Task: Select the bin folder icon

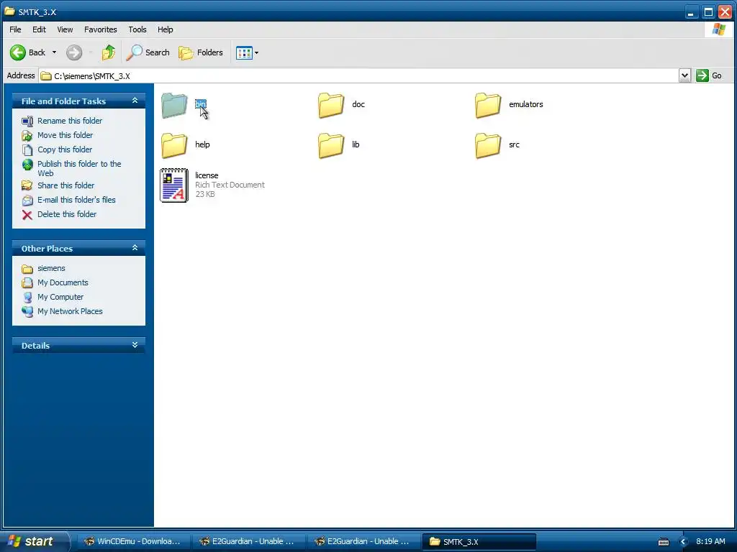Action: [x=174, y=105]
